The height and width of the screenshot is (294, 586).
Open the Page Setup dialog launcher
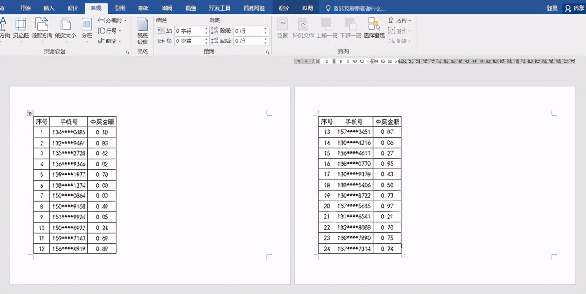[128, 52]
